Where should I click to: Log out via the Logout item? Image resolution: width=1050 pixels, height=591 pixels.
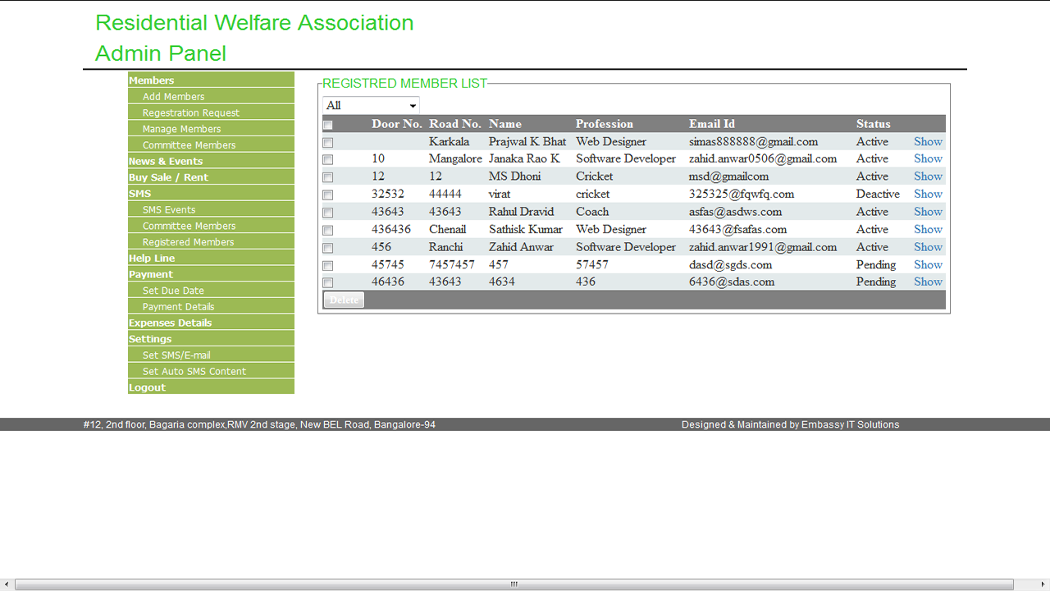tap(211, 387)
